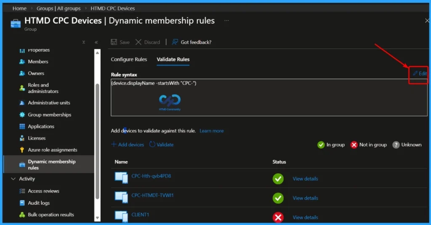Click Save in the toolbar
Screen dimensions: 431x225
point(120,42)
